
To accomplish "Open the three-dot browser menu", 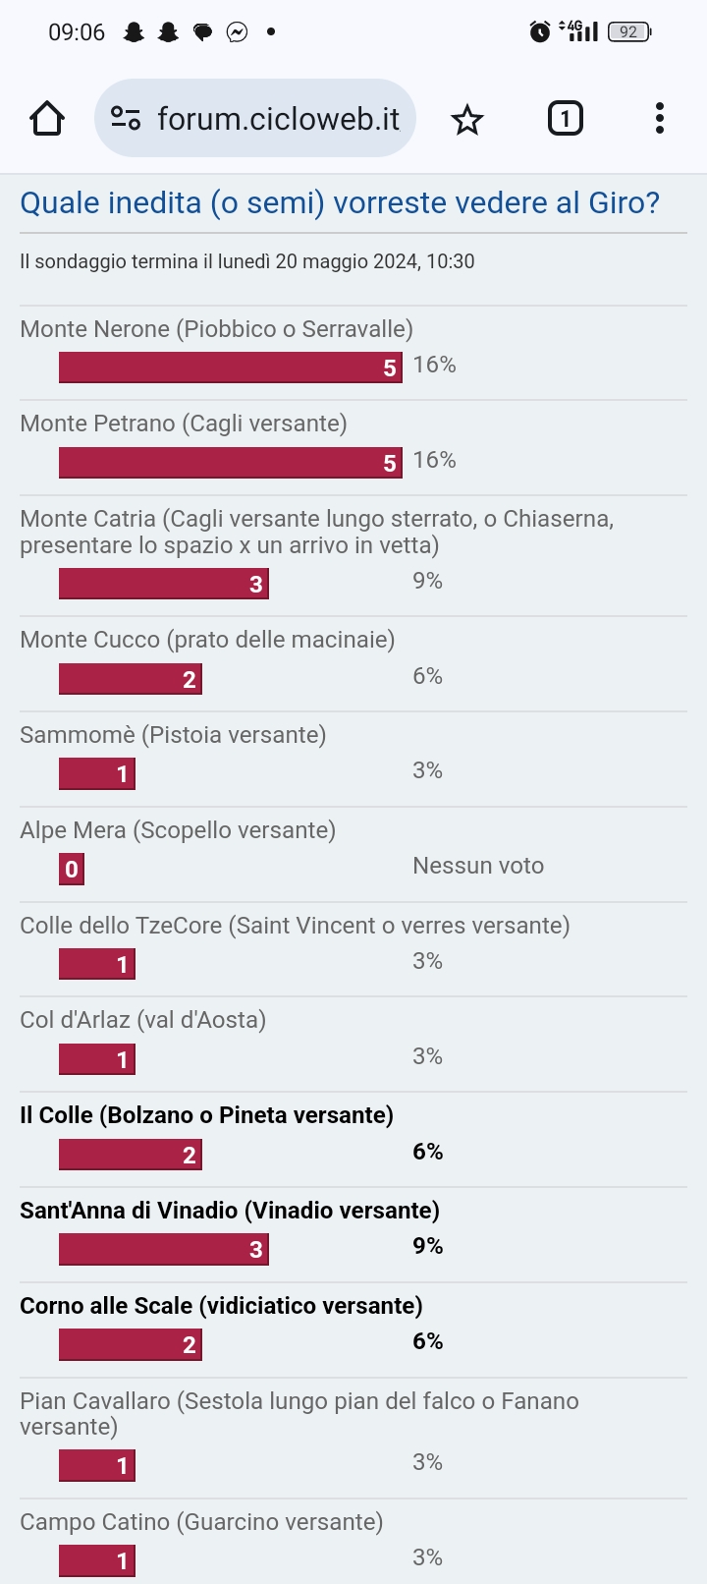I will pyautogui.click(x=660, y=119).
